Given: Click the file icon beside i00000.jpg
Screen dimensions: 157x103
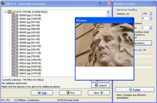Looking at the screenshot, I should coord(17,15).
